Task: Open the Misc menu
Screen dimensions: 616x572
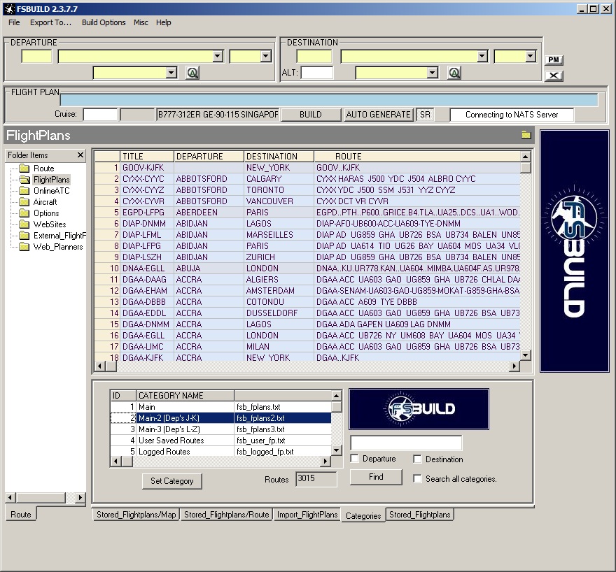Action: [x=141, y=22]
